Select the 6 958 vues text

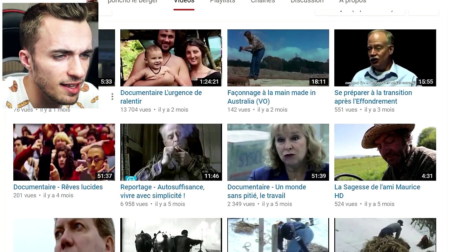point(134,204)
